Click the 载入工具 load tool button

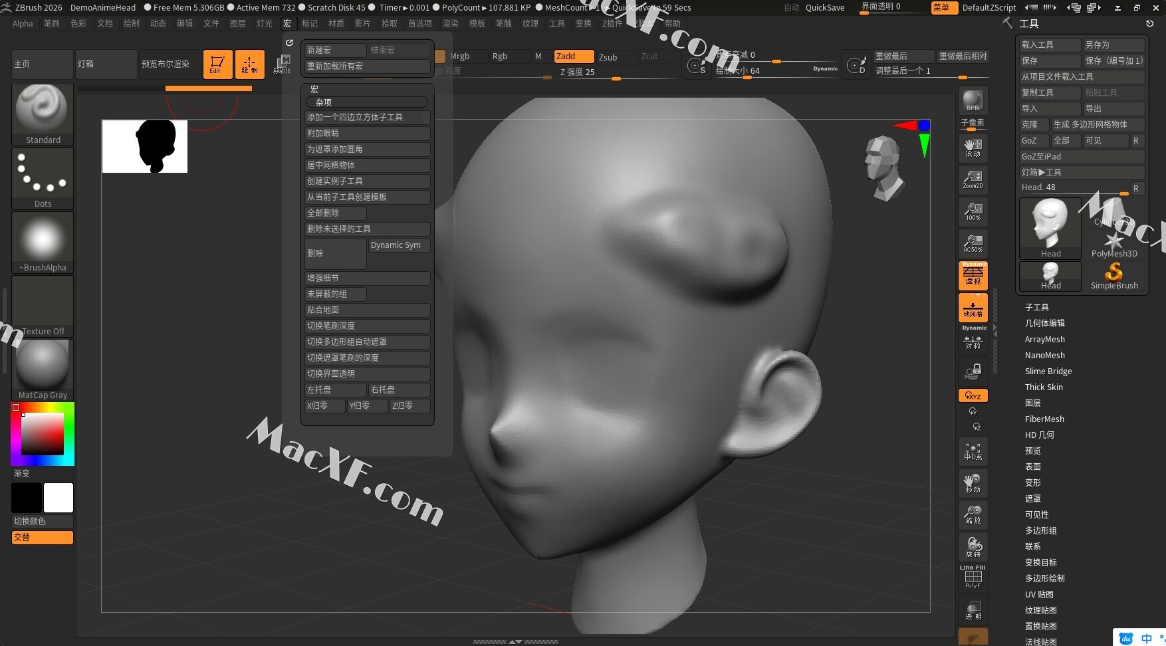point(1050,45)
